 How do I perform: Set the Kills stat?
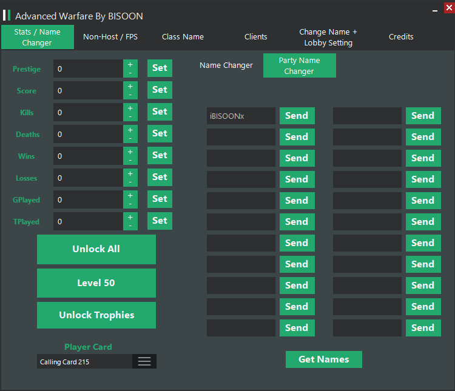[160, 112]
